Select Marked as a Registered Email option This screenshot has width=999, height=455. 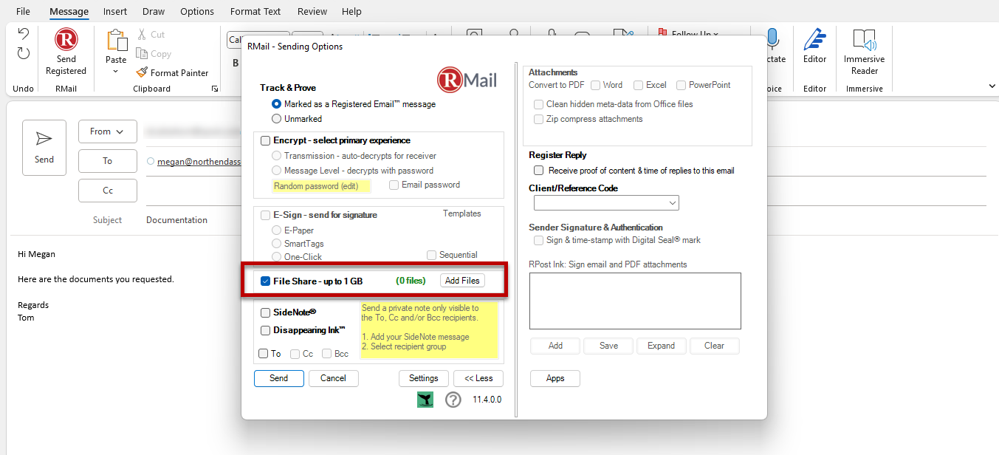click(277, 104)
